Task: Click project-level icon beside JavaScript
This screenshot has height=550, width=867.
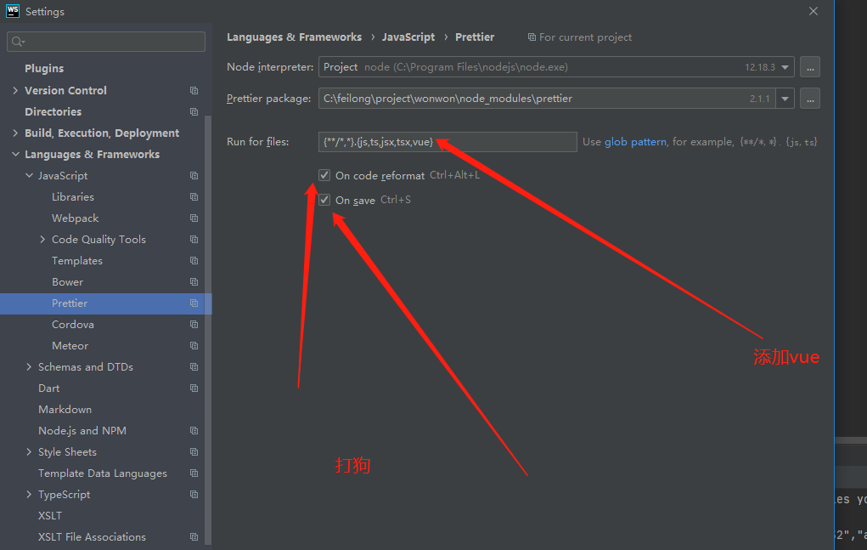Action: [x=194, y=175]
